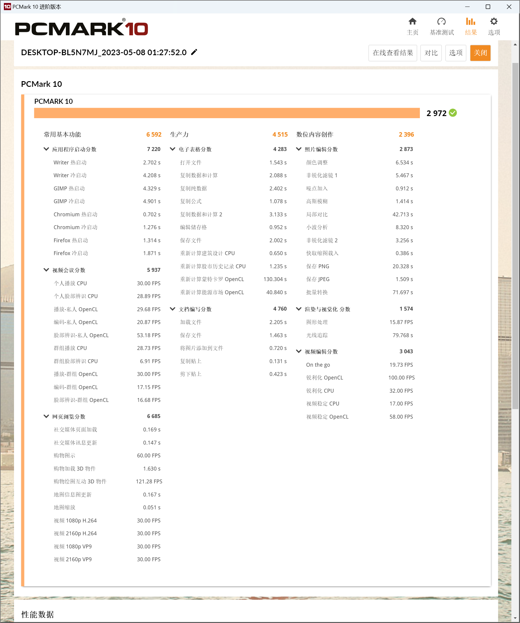Collapse the 文档编写分数 section
Viewport: 520px width, 623px height.
pyautogui.click(x=173, y=309)
